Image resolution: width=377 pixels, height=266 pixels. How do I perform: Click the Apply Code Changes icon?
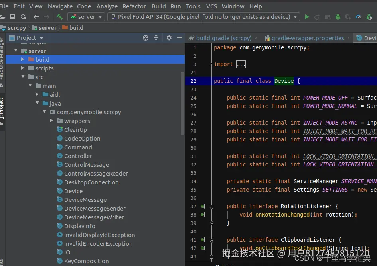(328, 17)
